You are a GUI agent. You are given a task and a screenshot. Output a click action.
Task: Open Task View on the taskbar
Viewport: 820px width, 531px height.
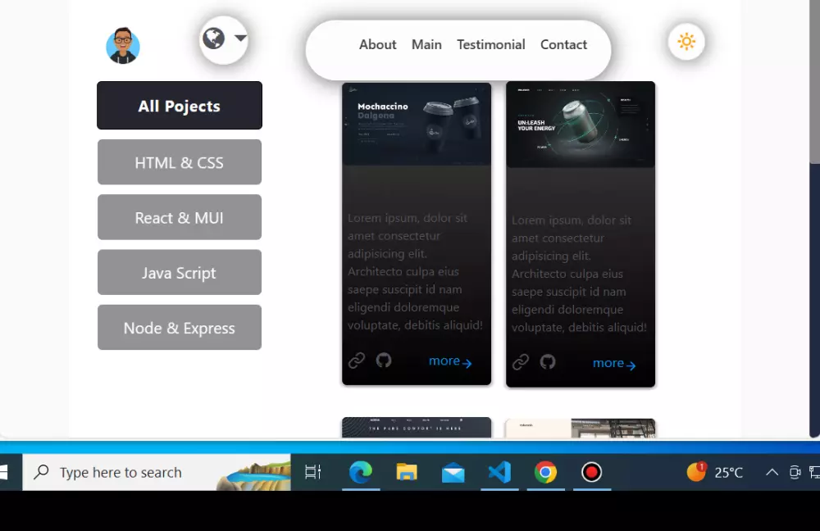(312, 473)
